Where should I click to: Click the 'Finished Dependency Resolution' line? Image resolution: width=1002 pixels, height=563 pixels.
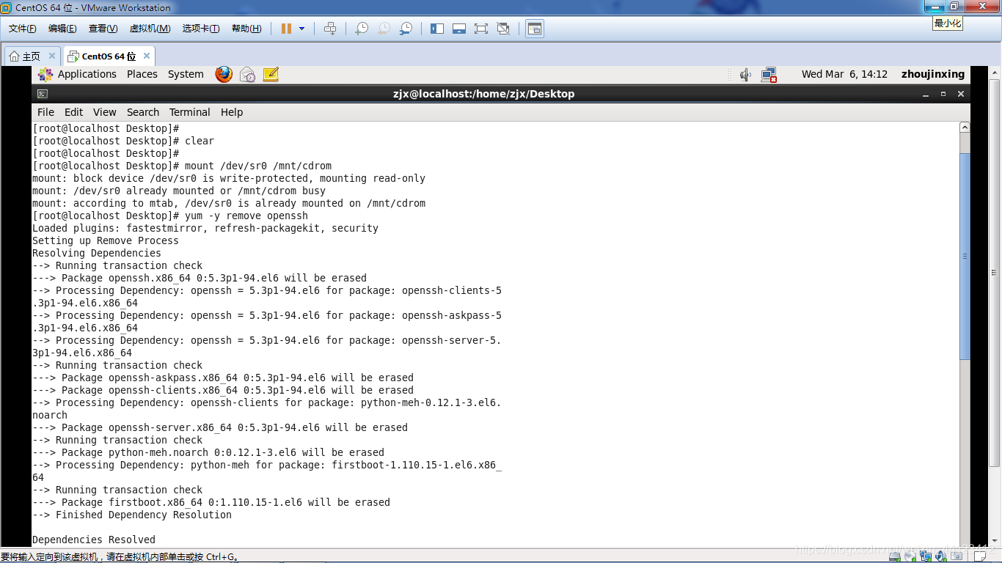point(132,515)
